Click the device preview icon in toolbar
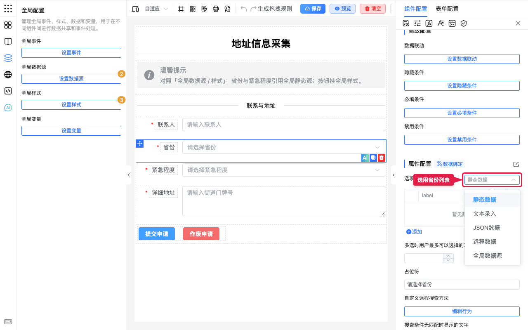The image size is (528, 330). pyautogui.click(x=135, y=9)
